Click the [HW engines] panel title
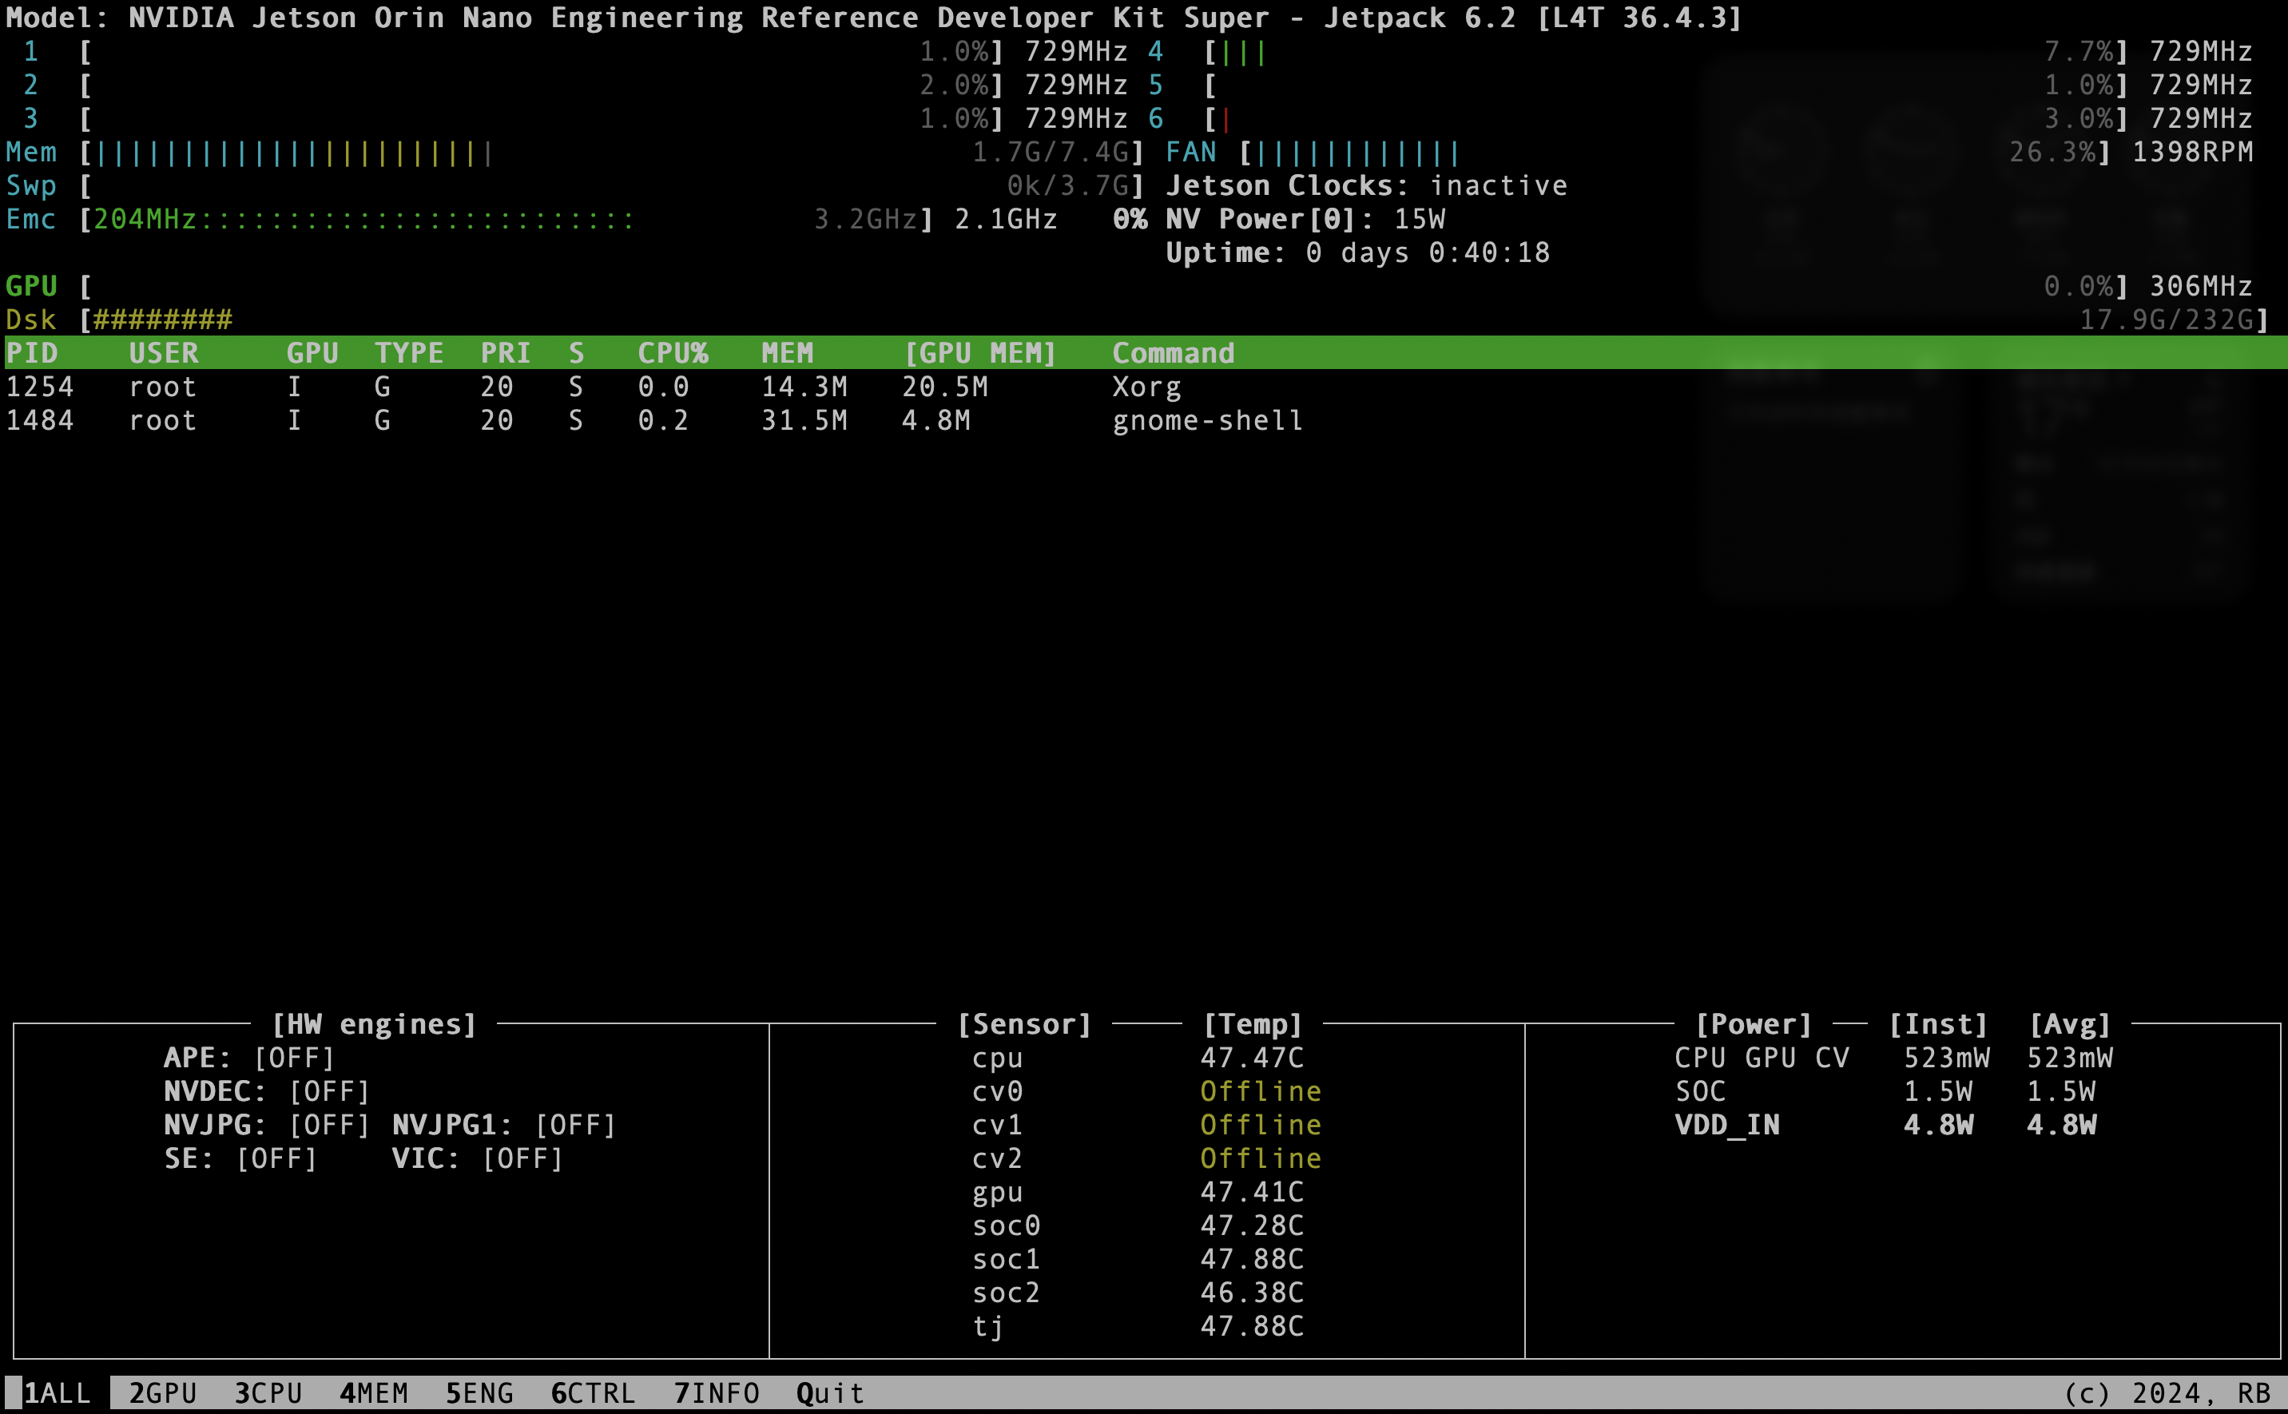 point(374,1025)
